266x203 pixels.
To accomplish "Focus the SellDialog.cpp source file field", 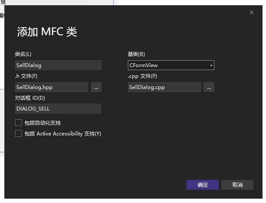I will click(164, 87).
